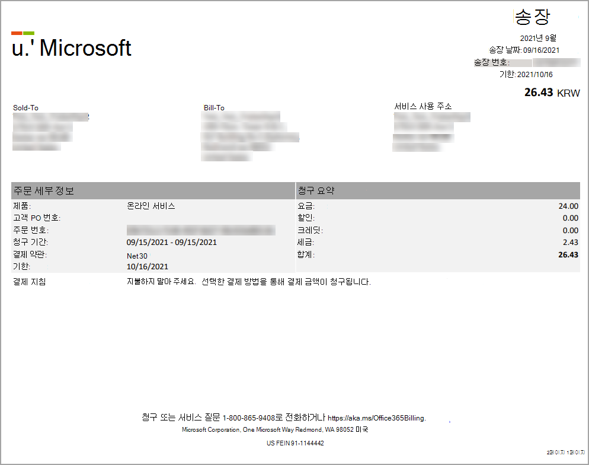Viewport: 589px width, 465px height.
Task: Click the 할인 discount label
Action: [x=306, y=218]
